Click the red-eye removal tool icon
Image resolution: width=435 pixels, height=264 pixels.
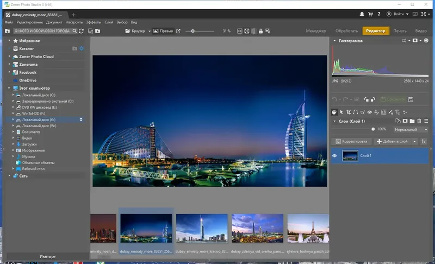[x=370, y=112]
